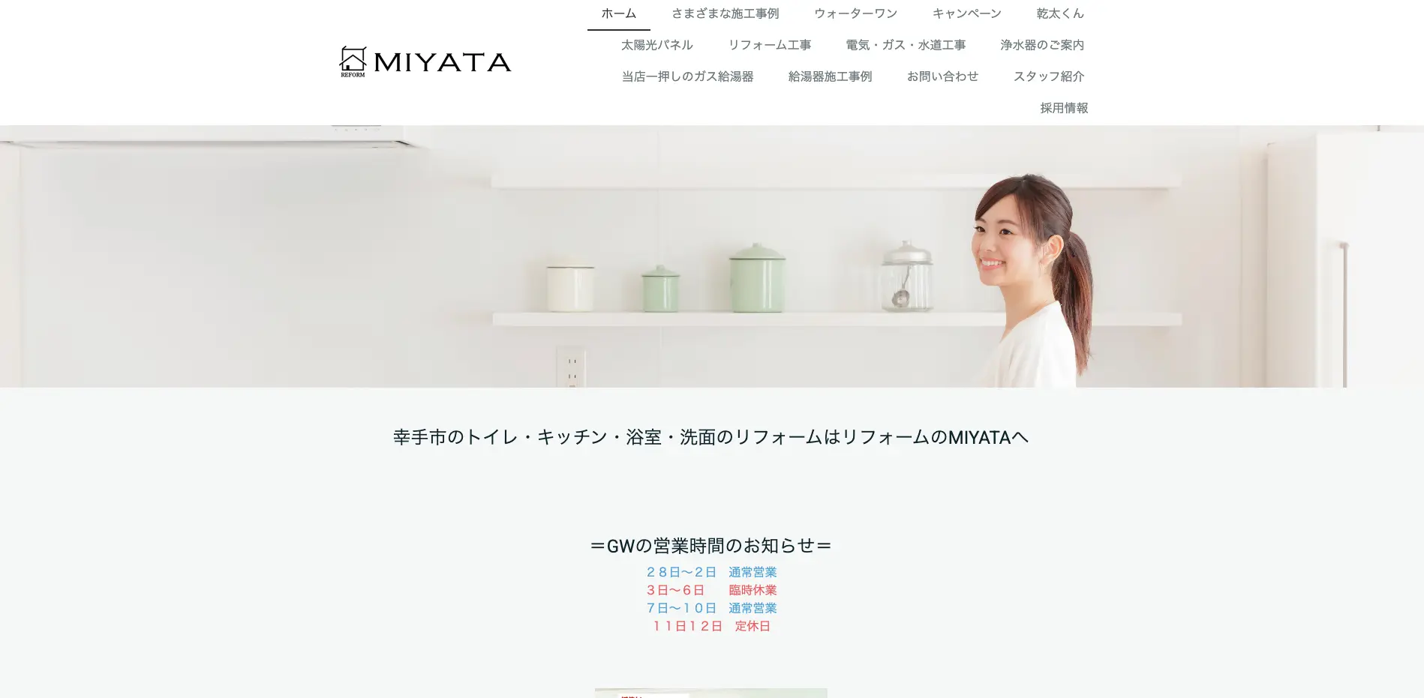The height and width of the screenshot is (698, 1424).
Task: Go to ウォーターワン page
Action: [856, 13]
